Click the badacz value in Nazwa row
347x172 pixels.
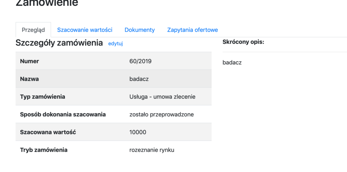point(139,79)
